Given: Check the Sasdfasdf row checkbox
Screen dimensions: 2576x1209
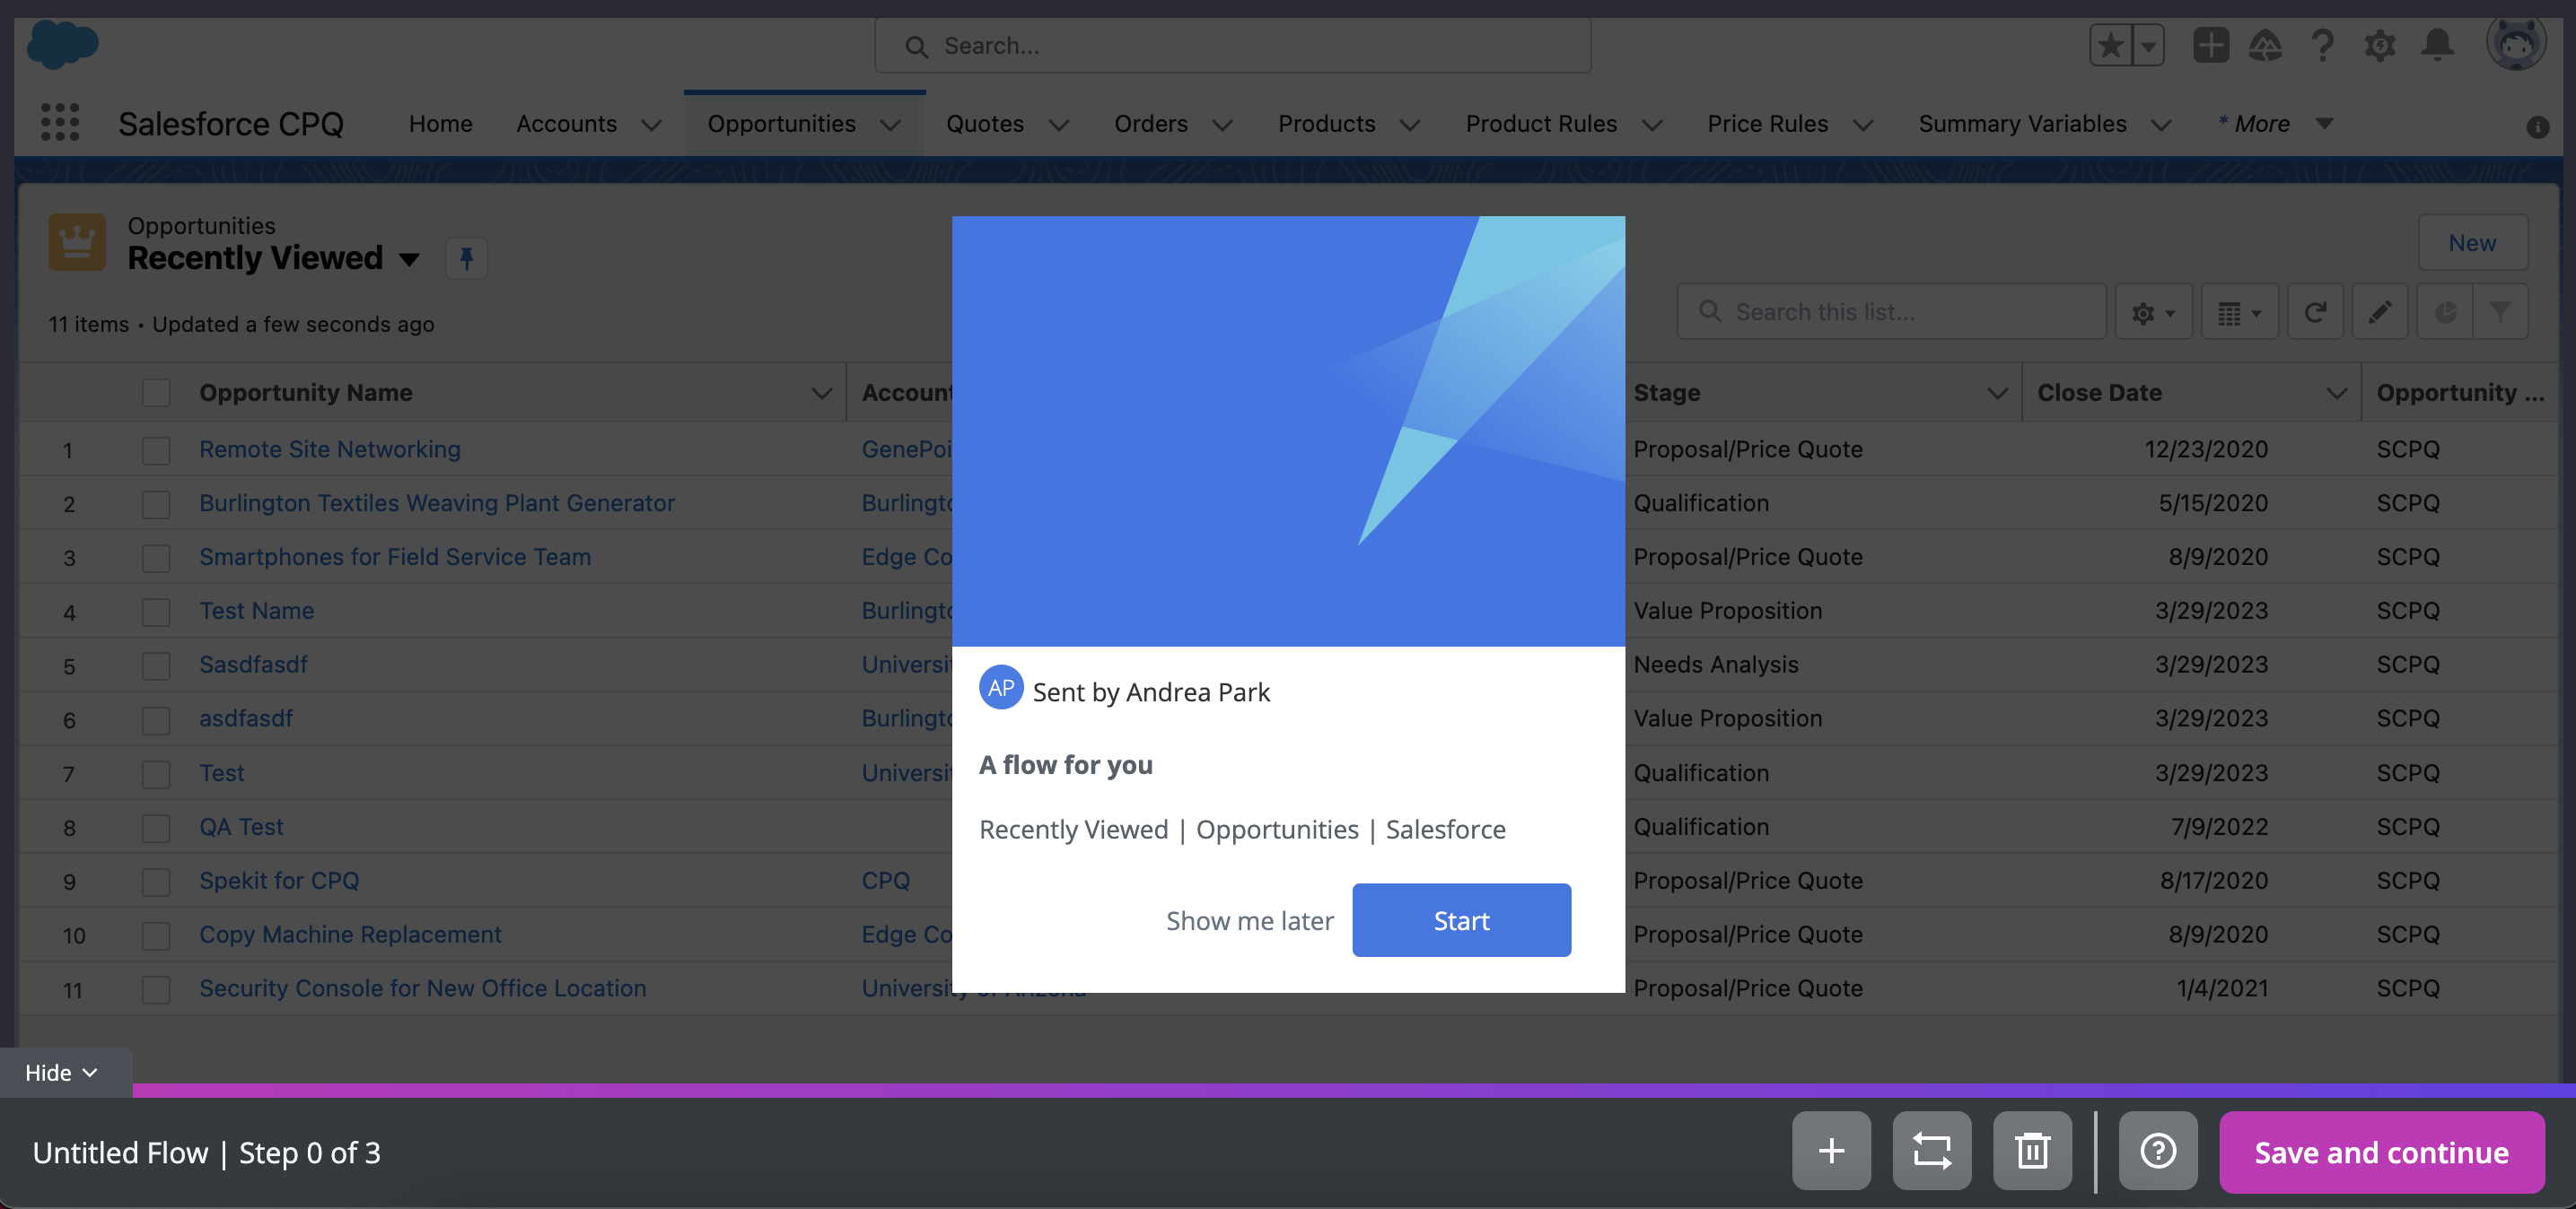Looking at the screenshot, I should tap(156, 666).
